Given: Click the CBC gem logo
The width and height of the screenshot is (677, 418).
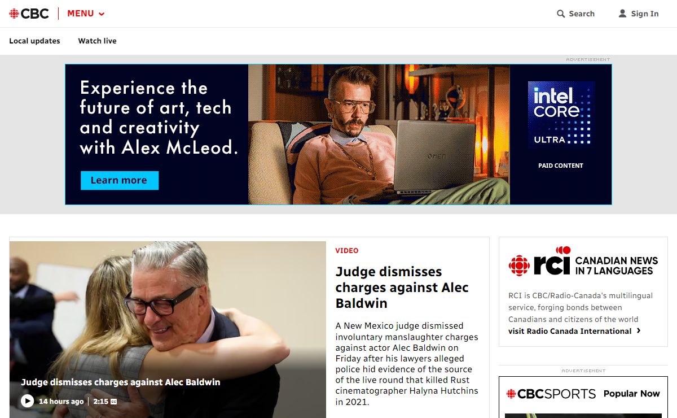Looking at the screenshot, I should pyautogui.click(x=14, y=14).
